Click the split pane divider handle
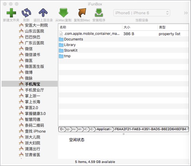The height and width of the screenshot is (166, 191). coord(124,134)
